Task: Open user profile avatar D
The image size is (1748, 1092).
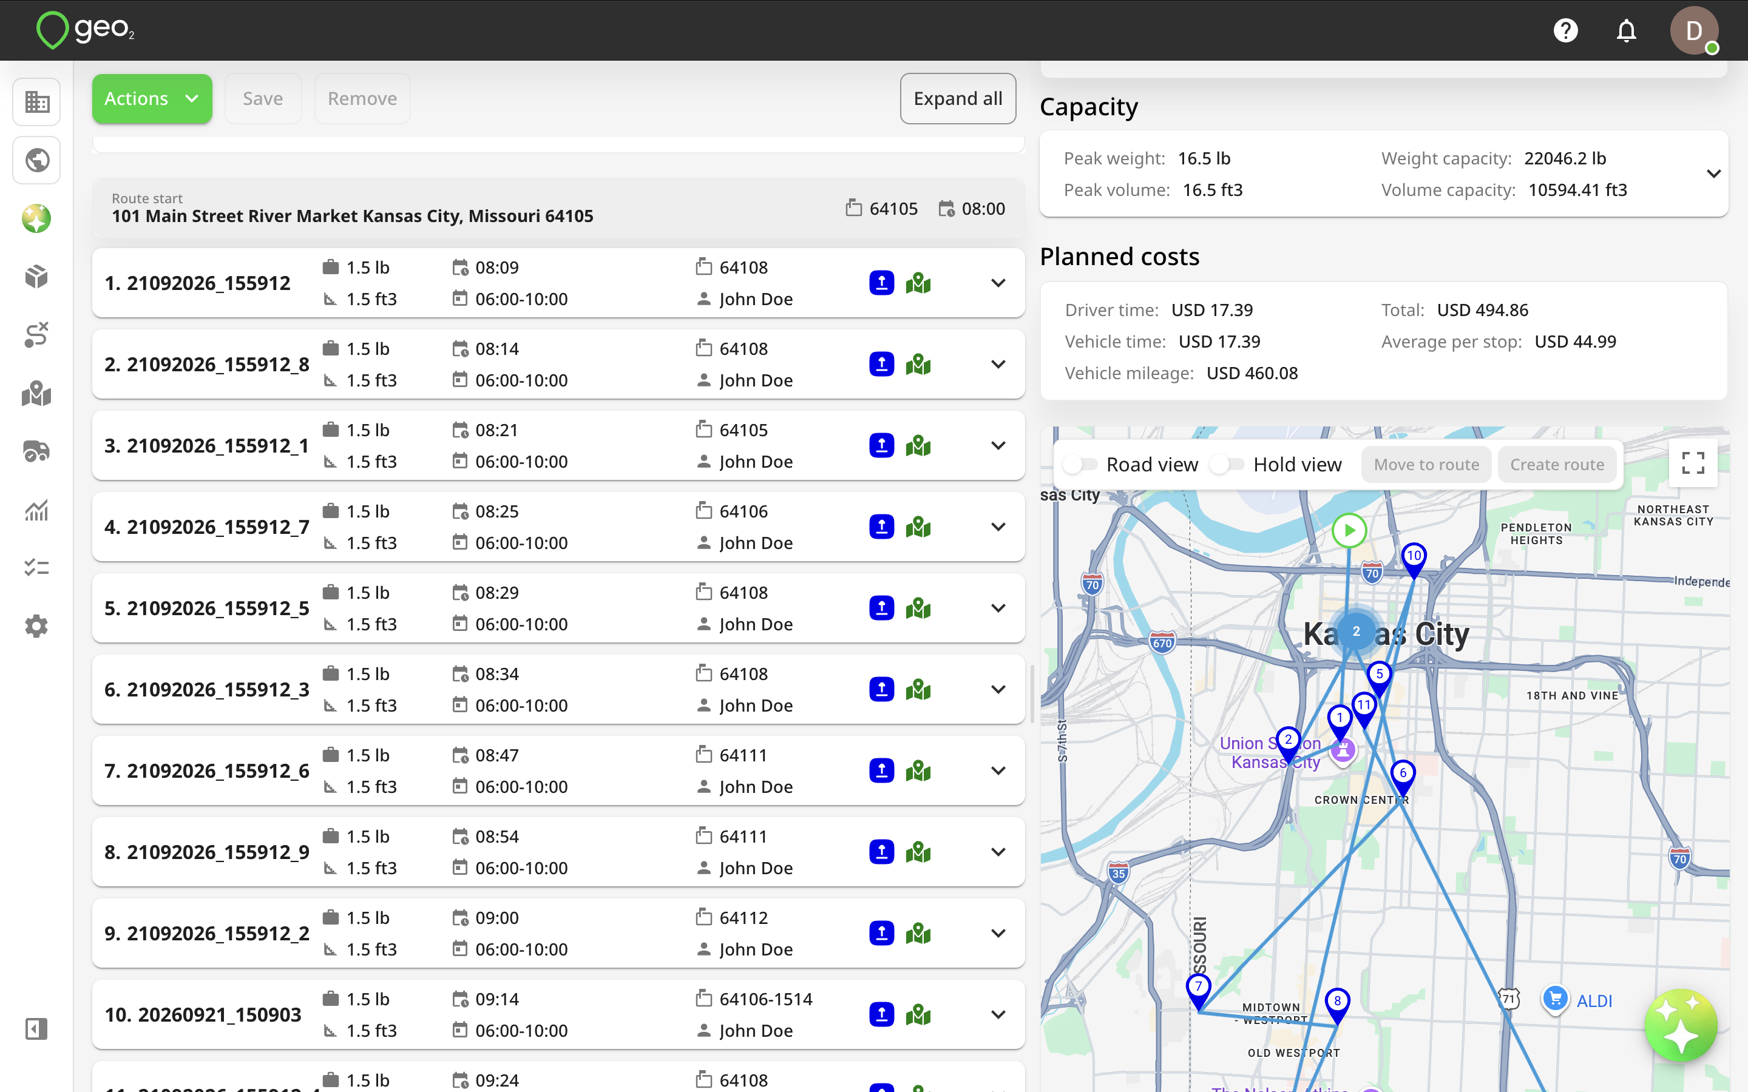Action: (1694, 30)
